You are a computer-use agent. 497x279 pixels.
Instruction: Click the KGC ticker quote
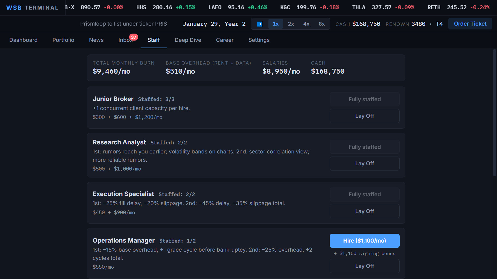310,7
